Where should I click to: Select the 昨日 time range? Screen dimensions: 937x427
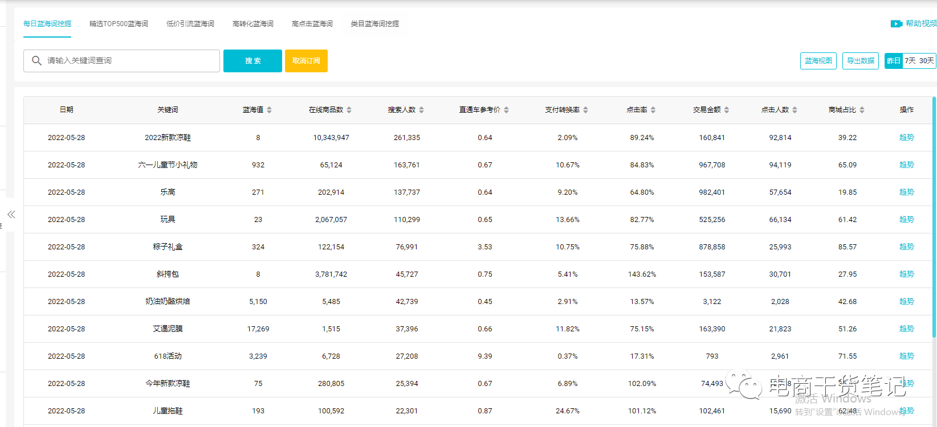click(x=894, y=61)
